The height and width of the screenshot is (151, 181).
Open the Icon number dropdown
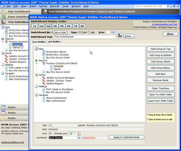113,32
